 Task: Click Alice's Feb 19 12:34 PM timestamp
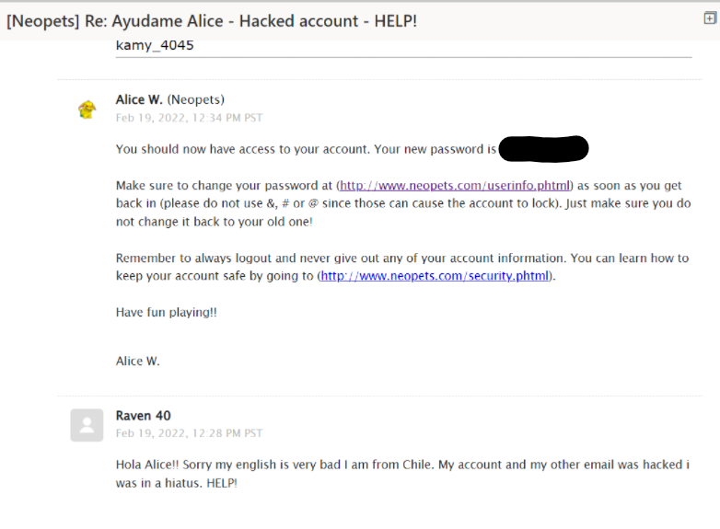pyautogui.click(x=189, y=118)
